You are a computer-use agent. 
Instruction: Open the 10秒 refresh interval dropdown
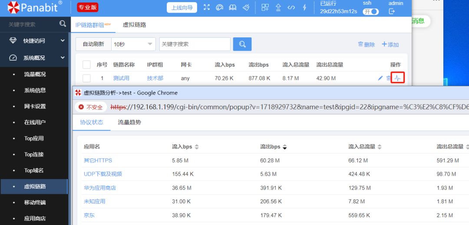pyautogui.click(x=133, y=44)
